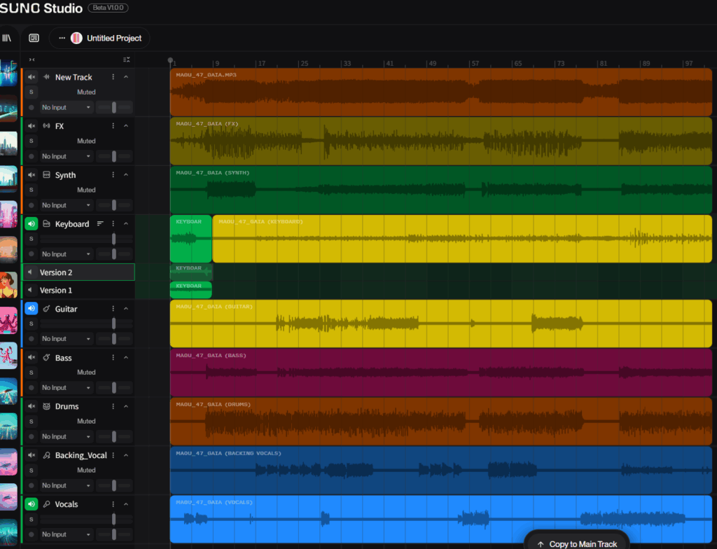This screenshot has width=717, height=549.
Task: Click the lyrics panel icon beside the library
Action: pyautogui.click(x=34, y=38)
